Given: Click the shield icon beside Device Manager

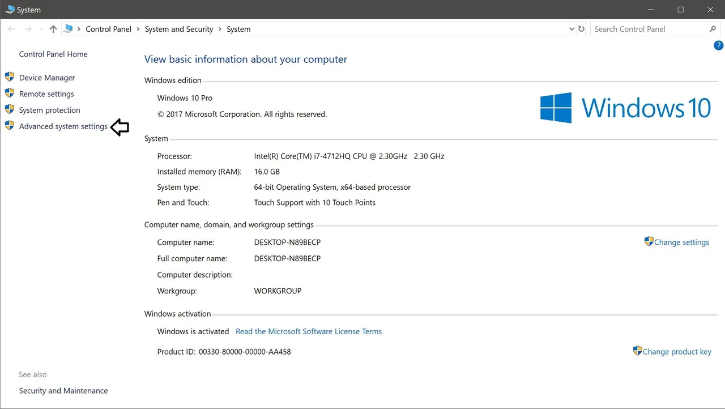Looking at the screenshot, I should tap(9, 77).
